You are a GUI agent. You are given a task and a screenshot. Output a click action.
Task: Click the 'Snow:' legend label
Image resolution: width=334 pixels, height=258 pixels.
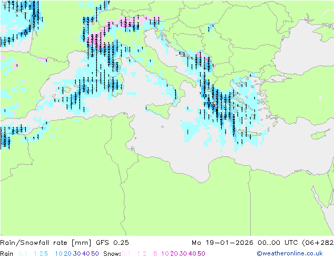(112, 254)
